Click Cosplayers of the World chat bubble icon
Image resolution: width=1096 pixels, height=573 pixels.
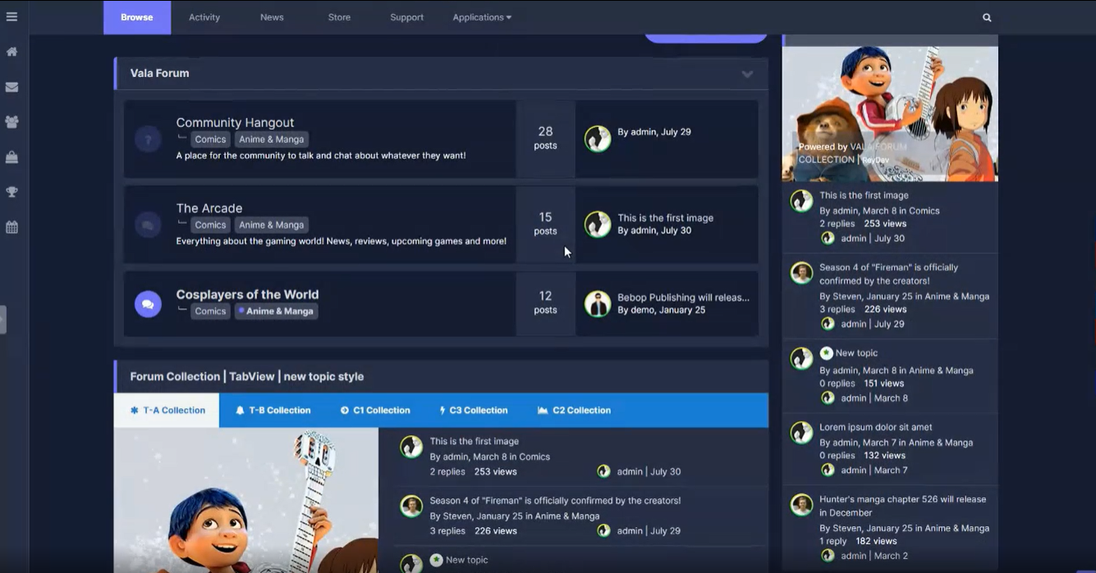148,304
